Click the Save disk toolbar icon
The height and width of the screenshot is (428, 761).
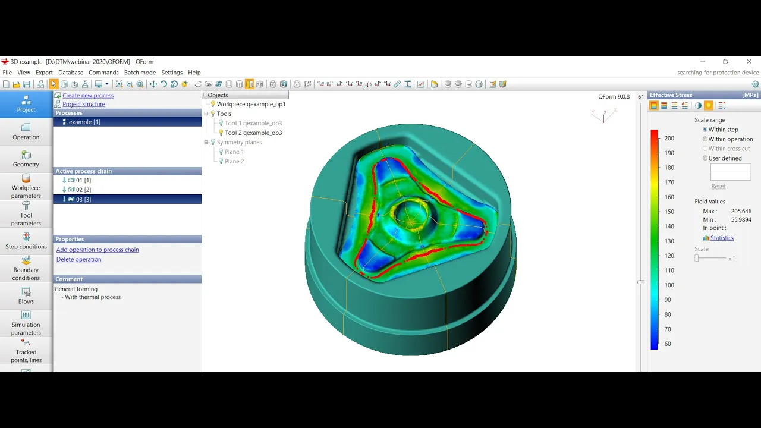(27, 84)
